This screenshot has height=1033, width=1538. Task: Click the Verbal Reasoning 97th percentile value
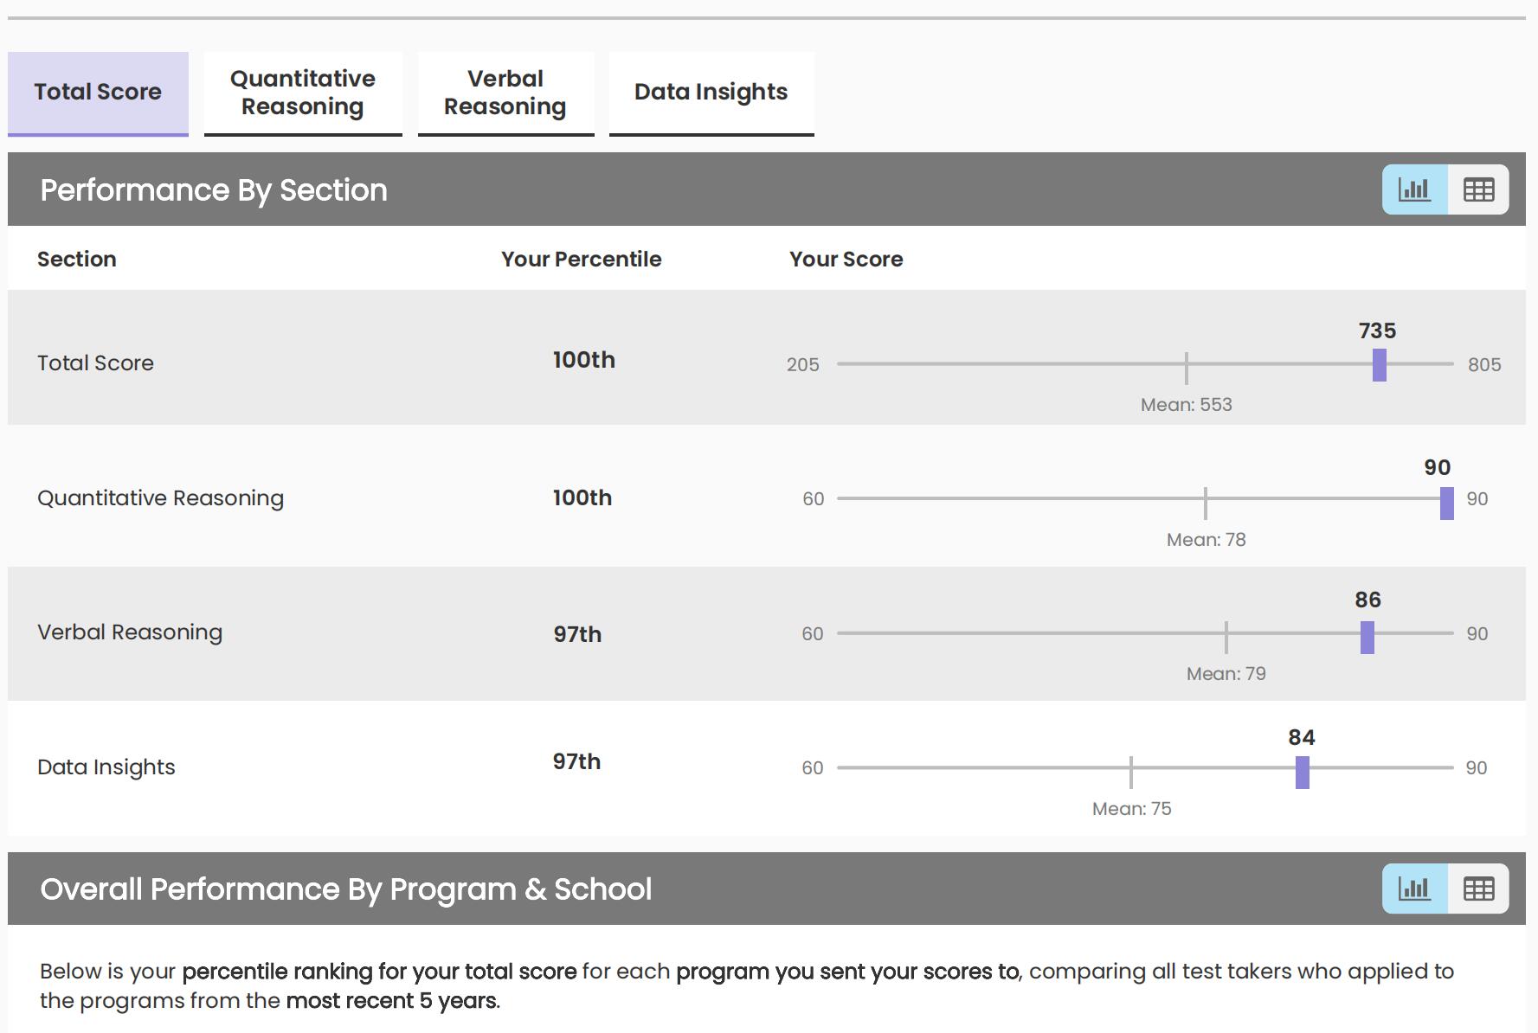577,634
